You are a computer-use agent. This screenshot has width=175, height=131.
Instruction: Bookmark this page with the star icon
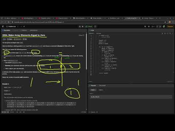tap(165, 22)
